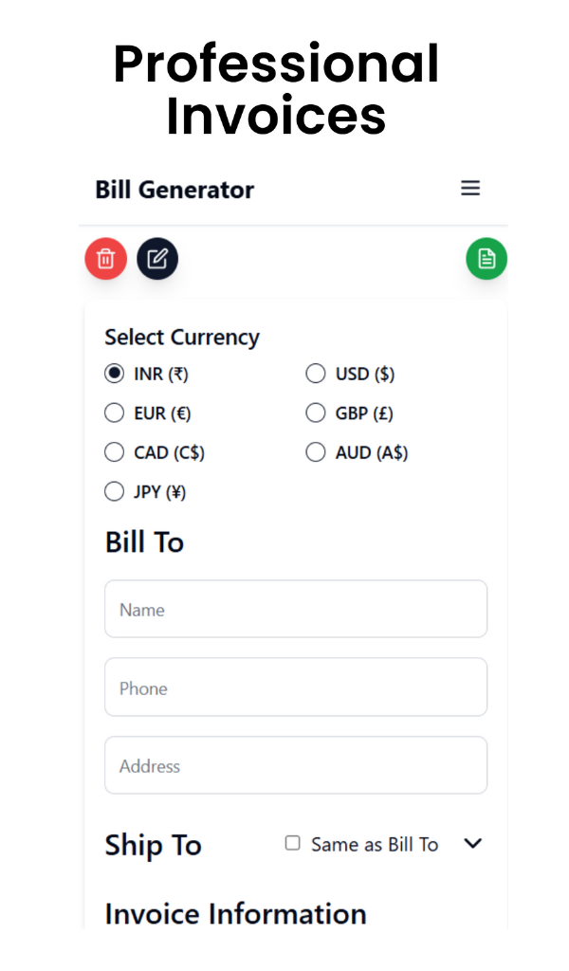The width and height of the screenshot is (569, 971).
Task: Click the green generate invoice icon
Action: (x=486, y=258)
